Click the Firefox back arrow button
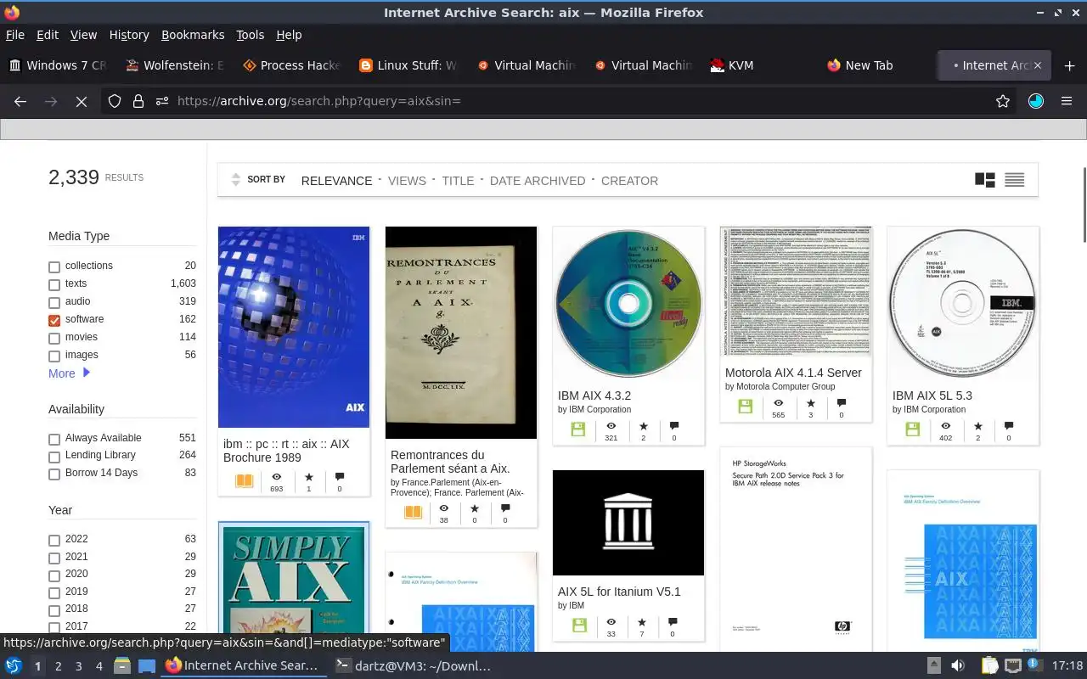Image resolution: width=1087 pixels, height=679 pixels. pos(20,101)
